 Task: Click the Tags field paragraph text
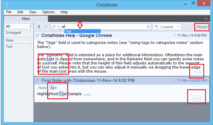(120, 44)
